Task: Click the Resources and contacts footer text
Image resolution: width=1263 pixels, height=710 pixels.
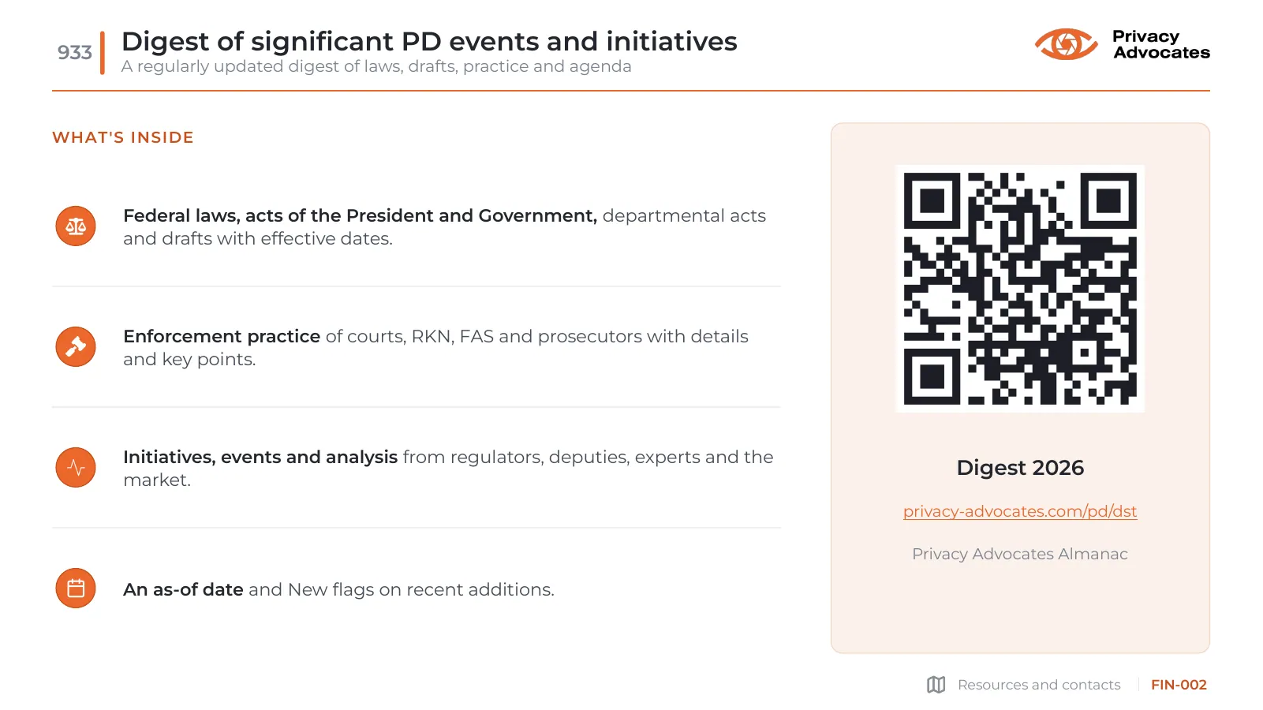Action: pos(1039,685)
